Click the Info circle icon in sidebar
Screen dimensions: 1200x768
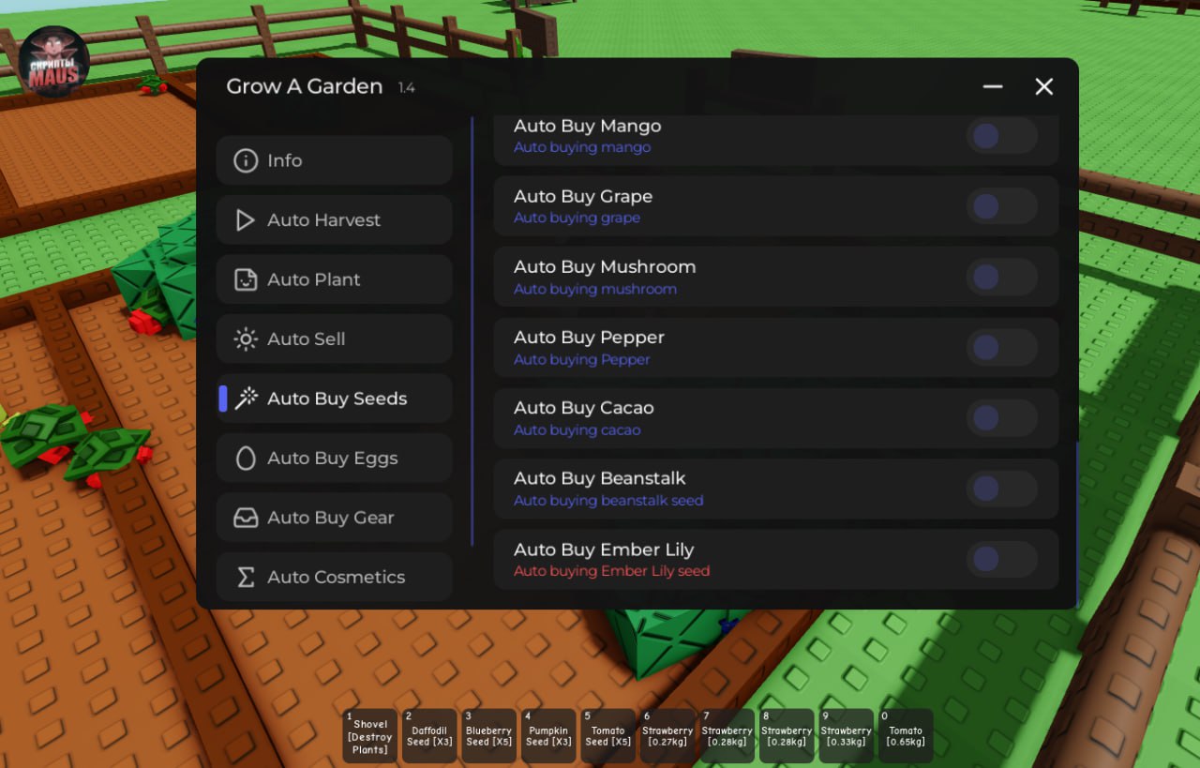point(246,160)
